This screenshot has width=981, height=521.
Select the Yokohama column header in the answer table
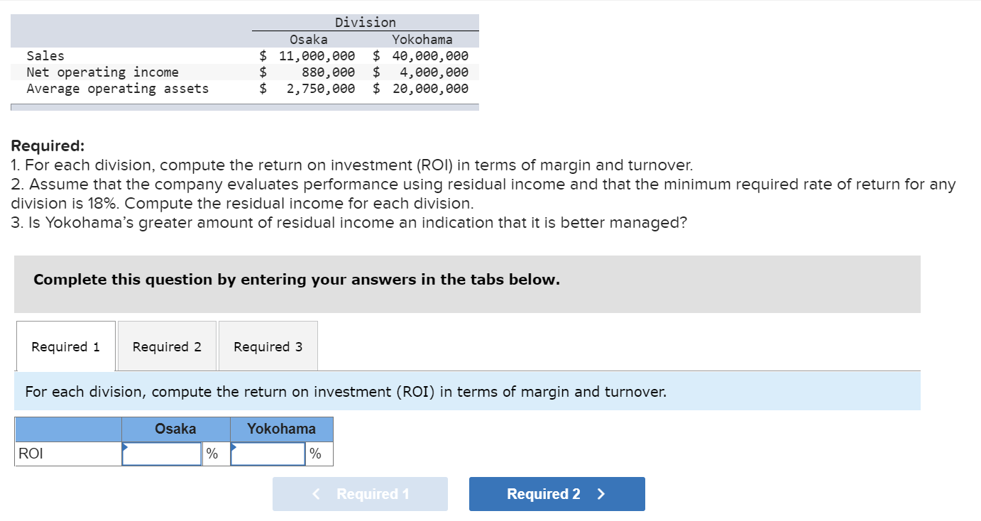pos(280,428)
